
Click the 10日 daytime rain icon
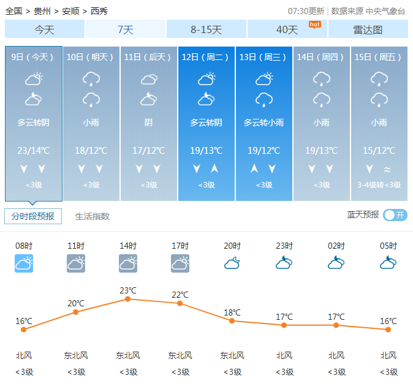pos(91,78)
